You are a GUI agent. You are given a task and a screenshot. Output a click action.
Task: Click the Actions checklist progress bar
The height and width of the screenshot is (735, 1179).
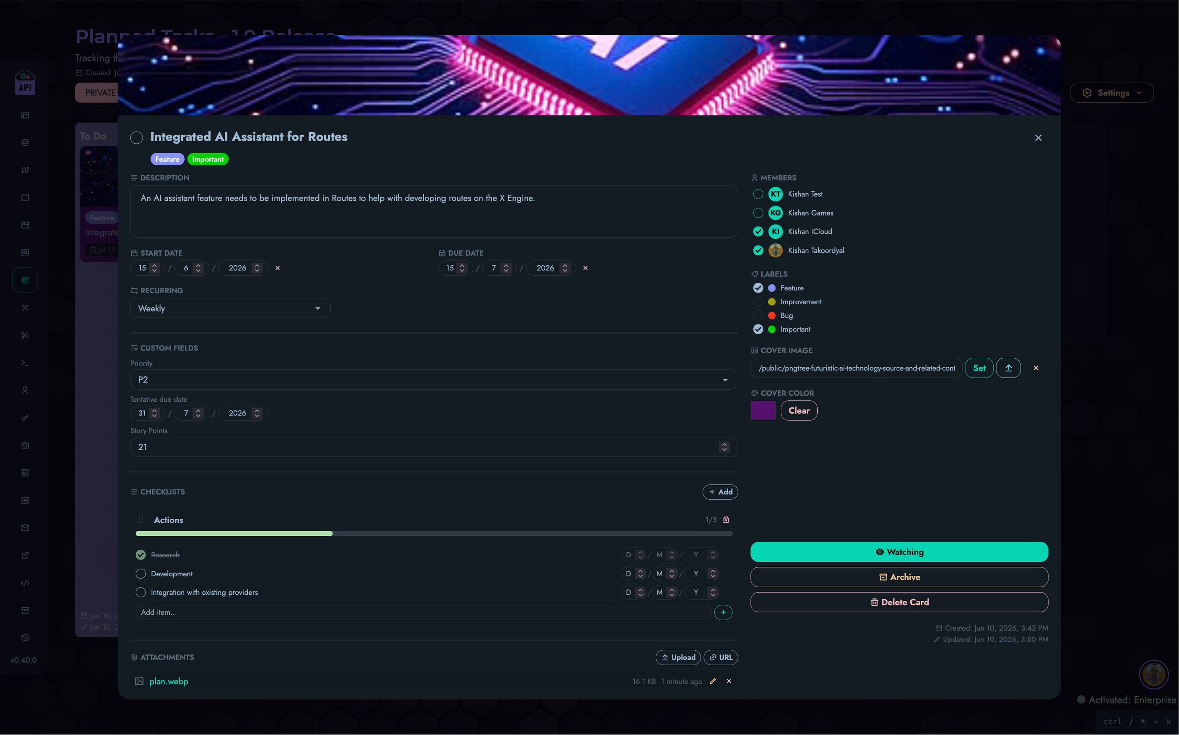[x=434, y=534]
